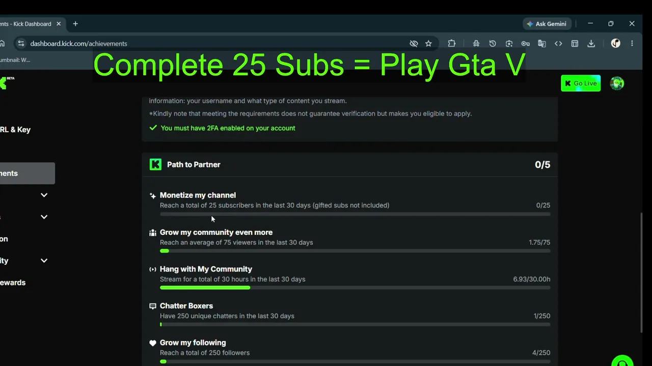Open a new browser tab

tap(75, 24)
